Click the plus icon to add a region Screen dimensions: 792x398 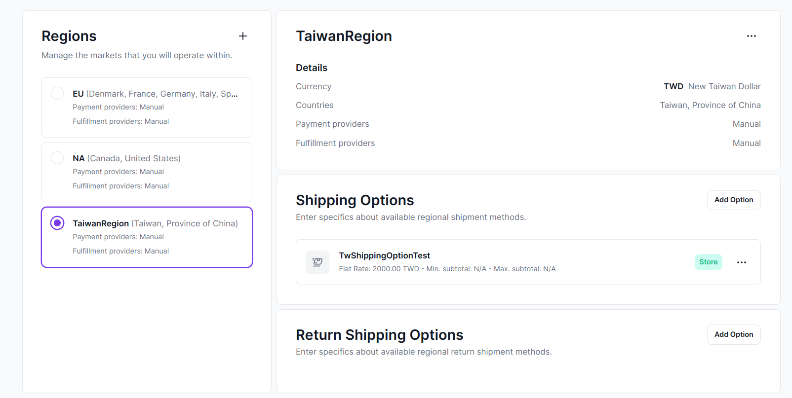[243, 36]
